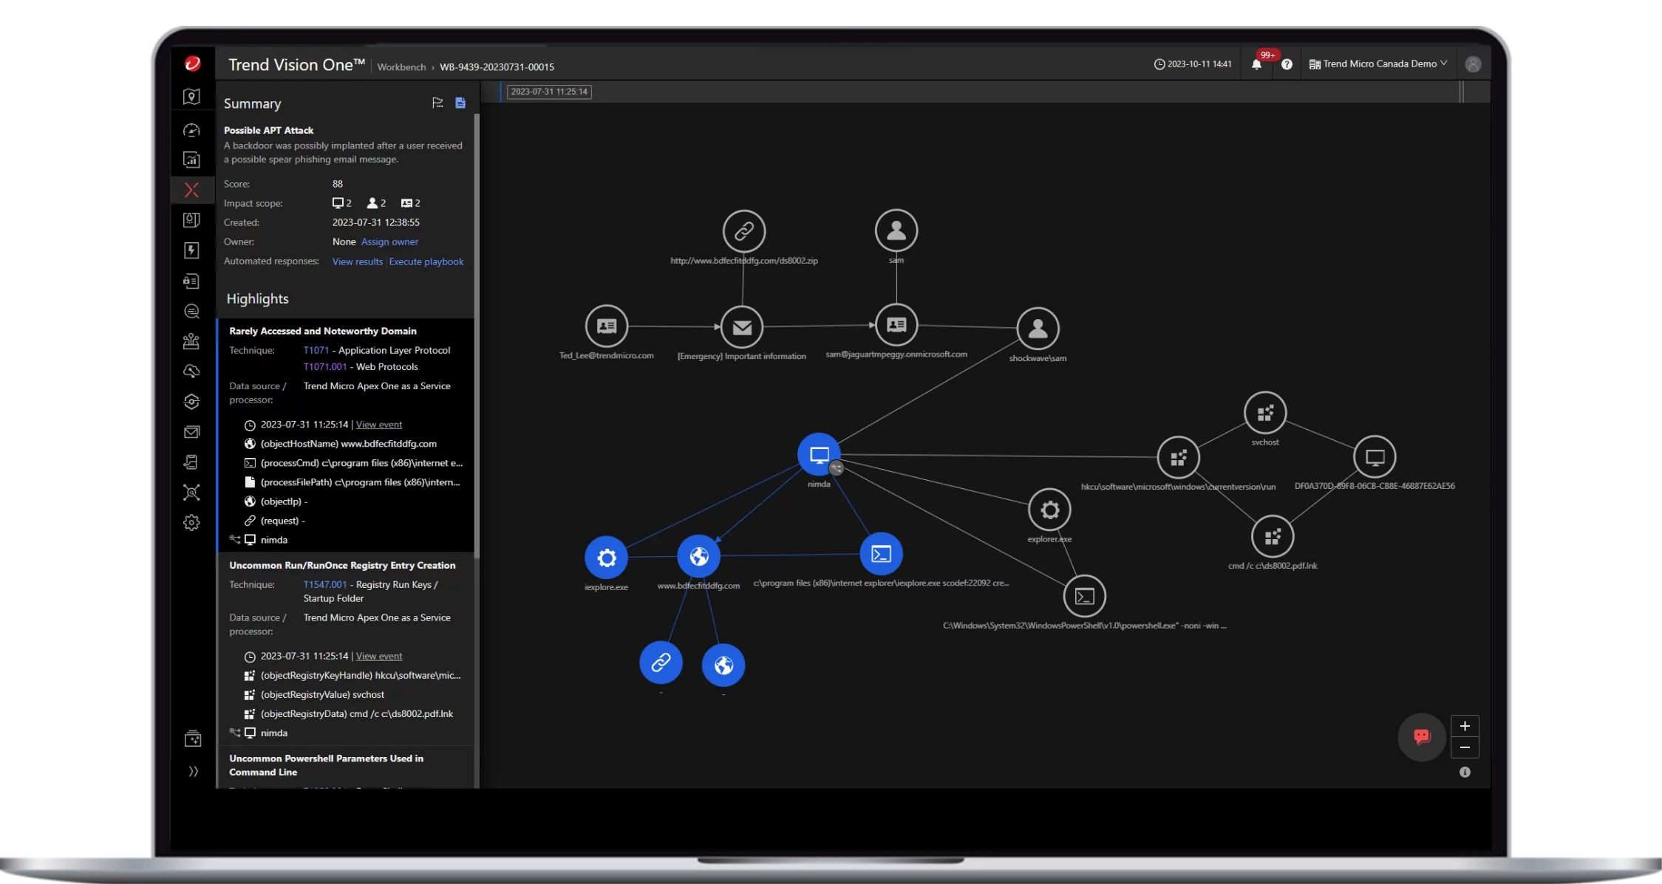Open technique T1547.001 link
This screenshot has width=1662, height=884.
(324, 584)
